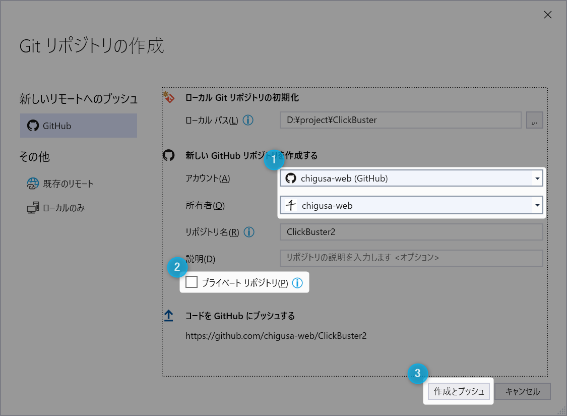Click the ローカル パス(L) label
The image size is (567, 416).
tap(212, 120)
